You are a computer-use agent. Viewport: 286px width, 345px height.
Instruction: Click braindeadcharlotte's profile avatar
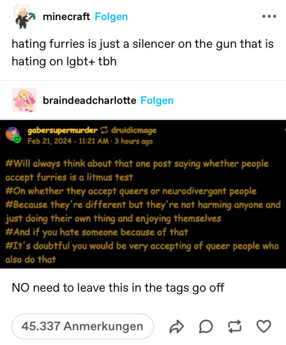click(x=24, y=100)
